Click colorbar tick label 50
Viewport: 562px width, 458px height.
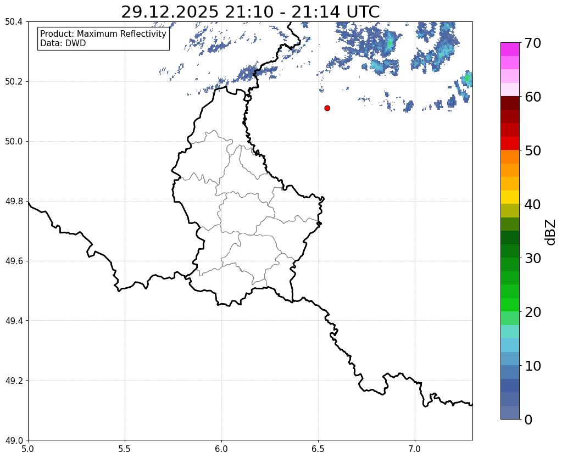tap(533, 150)
